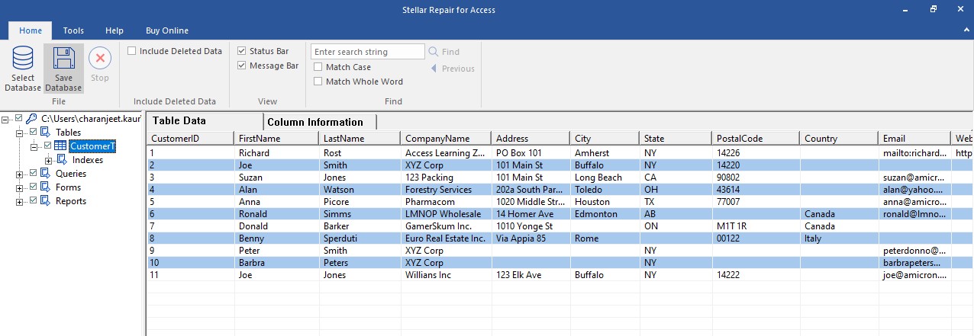Click the 'peterdonno@...' email cell
The width and height of the screenshot is (974, 336).
pyautogui.click(x=914, y=251)
